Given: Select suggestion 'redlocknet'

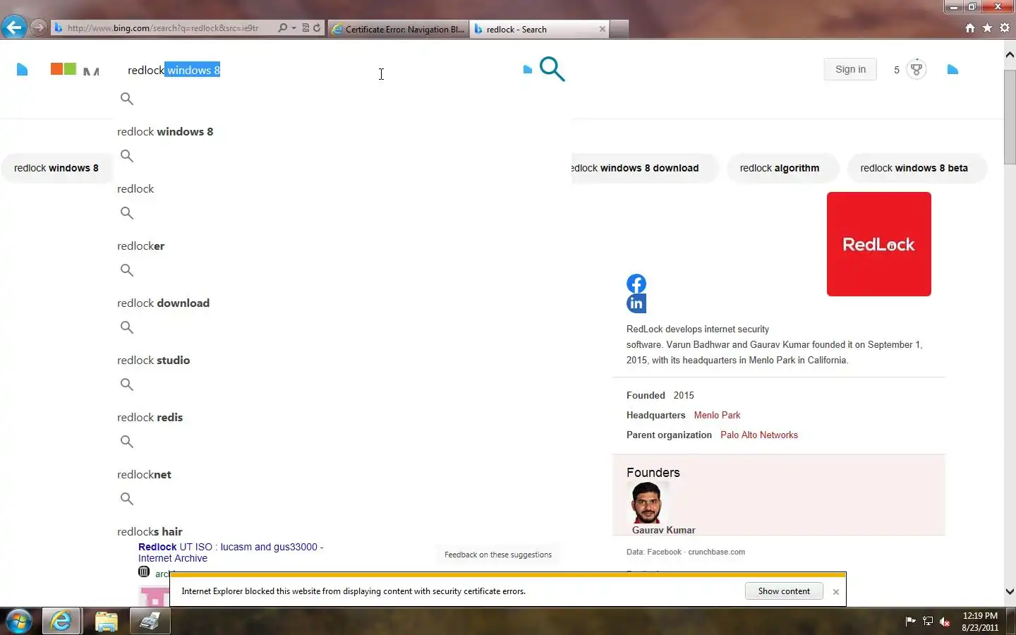Looking at the screenshot, I should click(144, 474).
